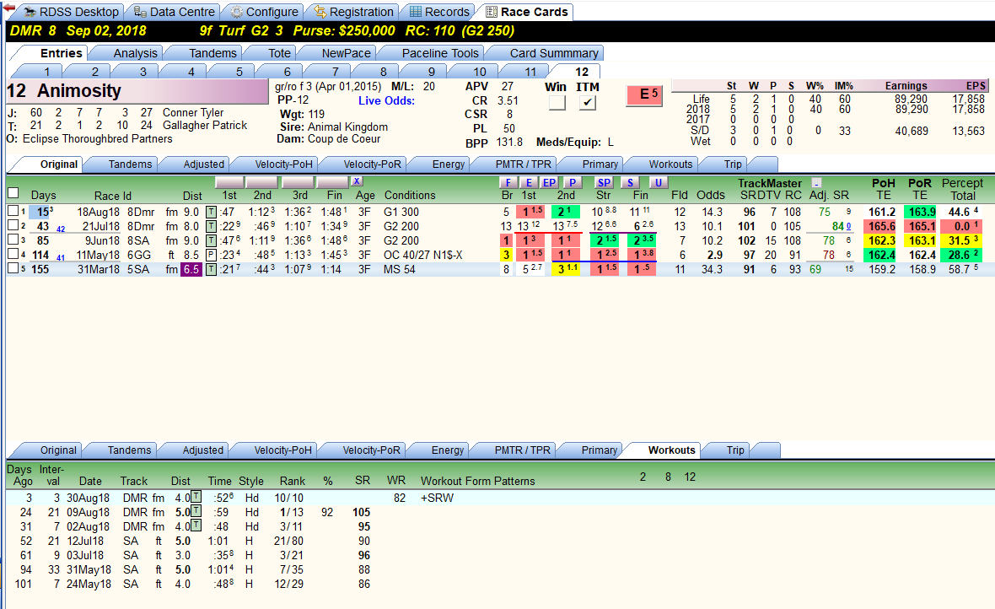Click the Race Id column header
This screenshot has width=995, height=609.
coord(113,197)
